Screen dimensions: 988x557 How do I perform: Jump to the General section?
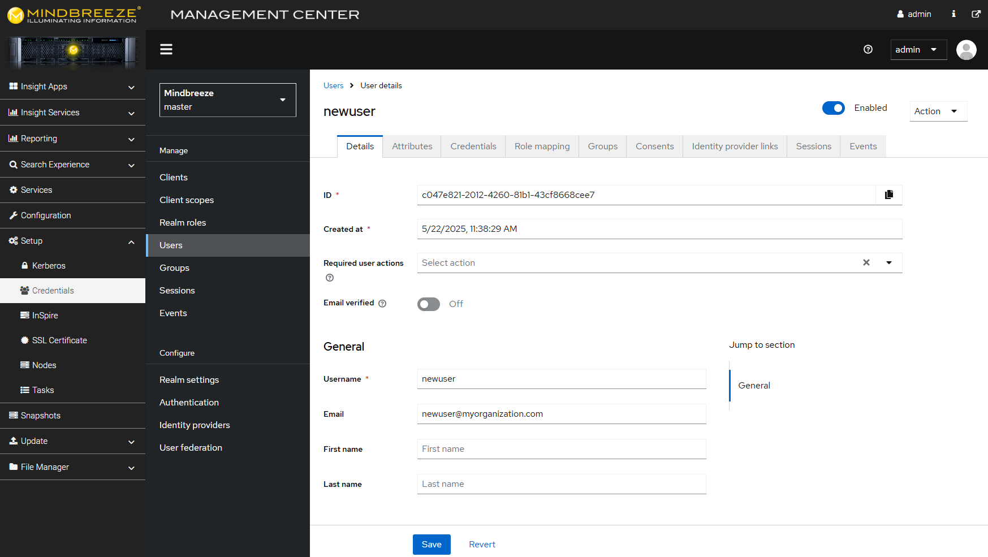point(754,386)
